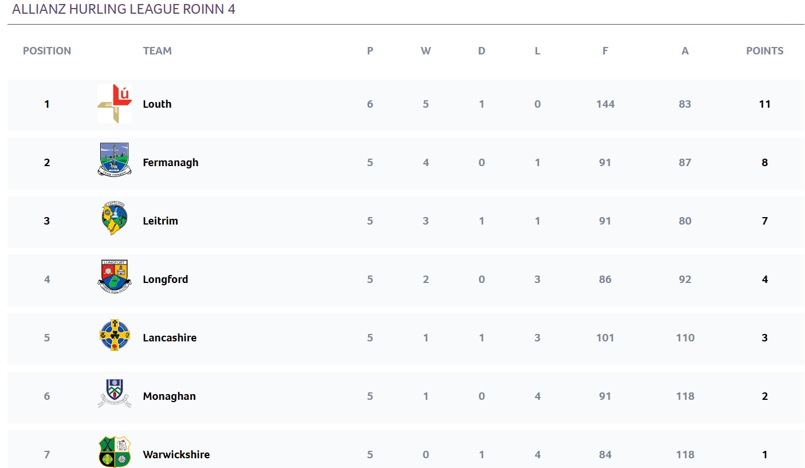Open the Longford team entry

166,280
